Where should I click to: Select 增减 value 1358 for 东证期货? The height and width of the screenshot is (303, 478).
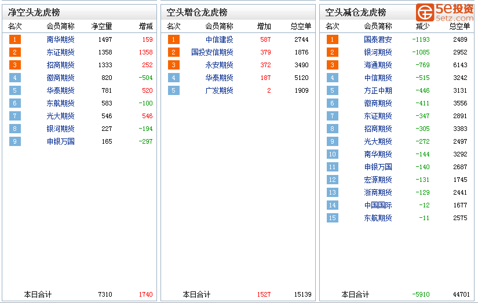pos(145,52)
